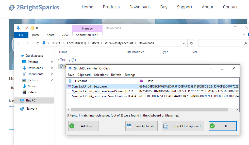Click the search magnifier icon
The image size is (249, 145).
click(246, 43)
